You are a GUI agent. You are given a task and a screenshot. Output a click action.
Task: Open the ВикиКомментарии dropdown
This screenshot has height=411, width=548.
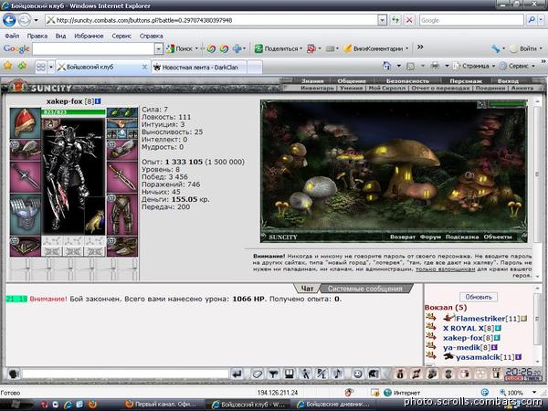point(406,49)
